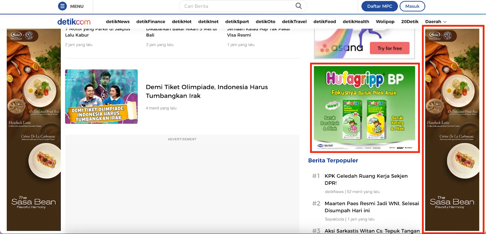Navigate to detikHealth section

356,22
